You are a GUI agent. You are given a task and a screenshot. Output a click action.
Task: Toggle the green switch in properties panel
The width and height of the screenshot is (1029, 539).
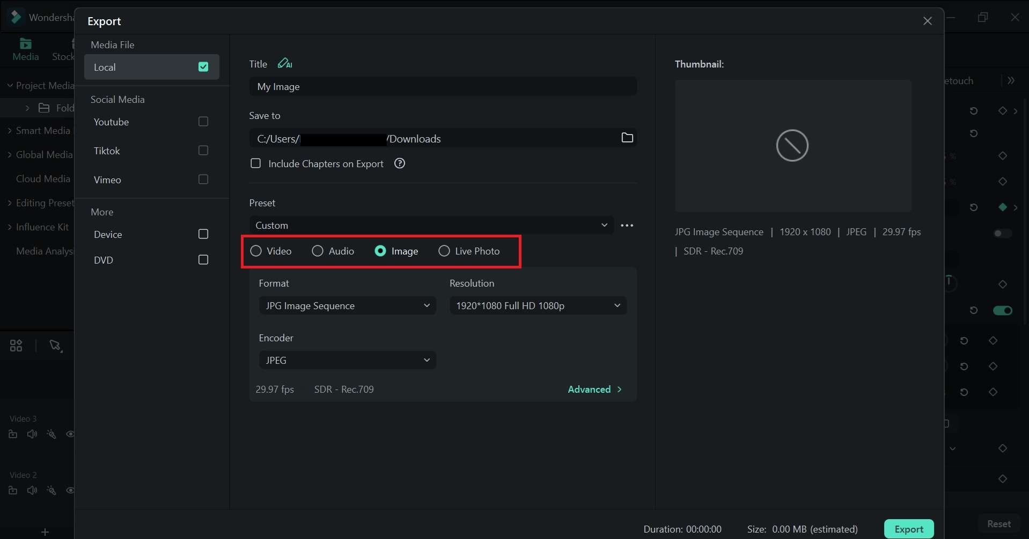pos(1002,310)
